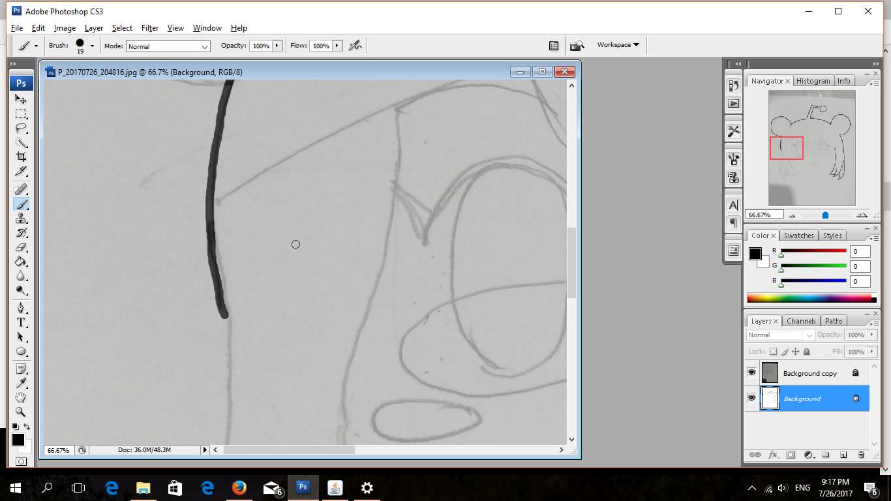
Task: Select the Hand tool
Action: click(x=21, y=397)
